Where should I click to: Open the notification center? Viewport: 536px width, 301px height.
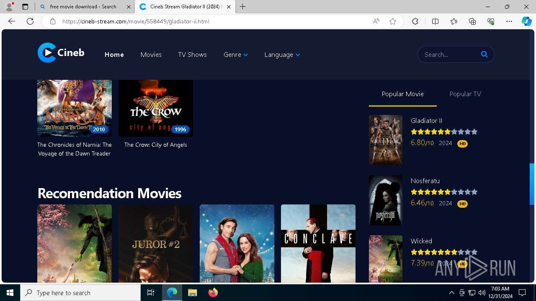click(522, 293)
